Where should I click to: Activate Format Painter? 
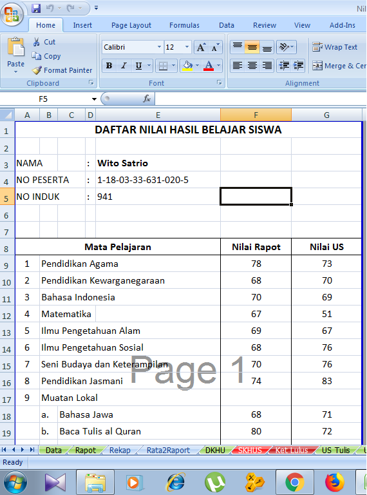[x=62, y=70]
